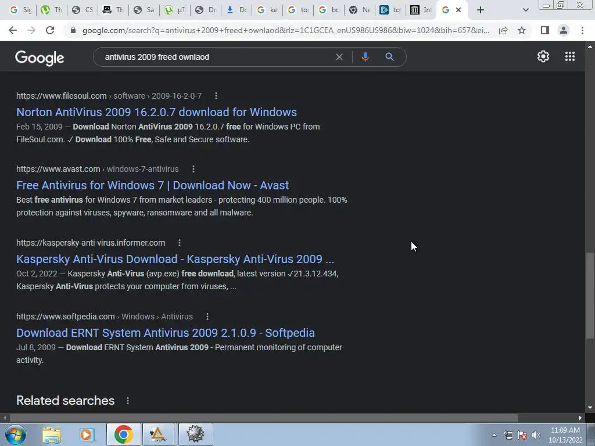Switch to the 'ke' Google tab
595x446 pixels.
click(x=267, y=10)
